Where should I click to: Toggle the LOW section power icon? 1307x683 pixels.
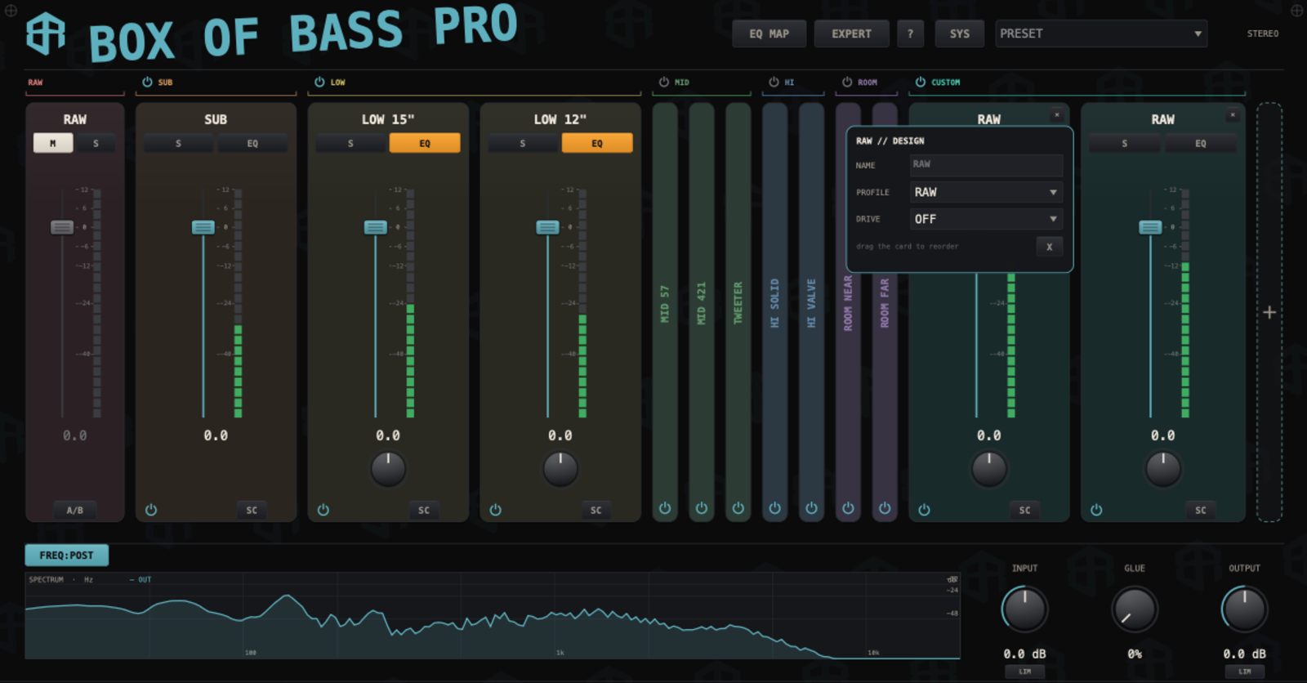[319, 82]
